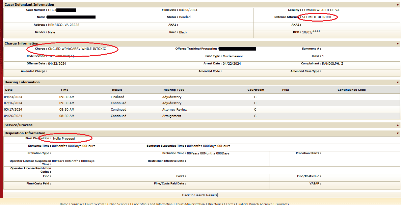
Task: Open the Judicial Branch Agencies link
Action: (255, 204)
